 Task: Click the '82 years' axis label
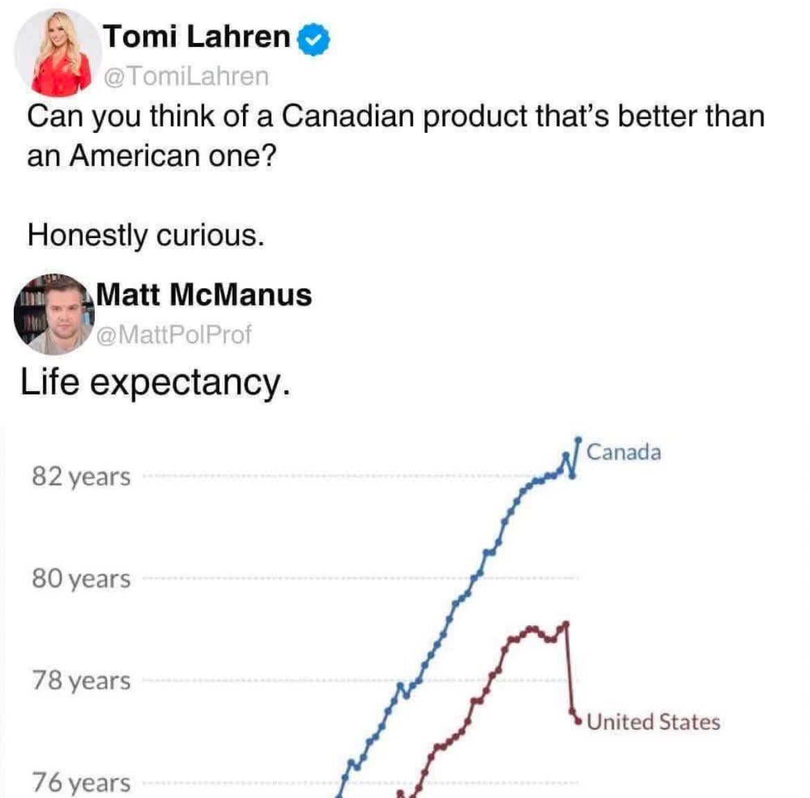81,477
